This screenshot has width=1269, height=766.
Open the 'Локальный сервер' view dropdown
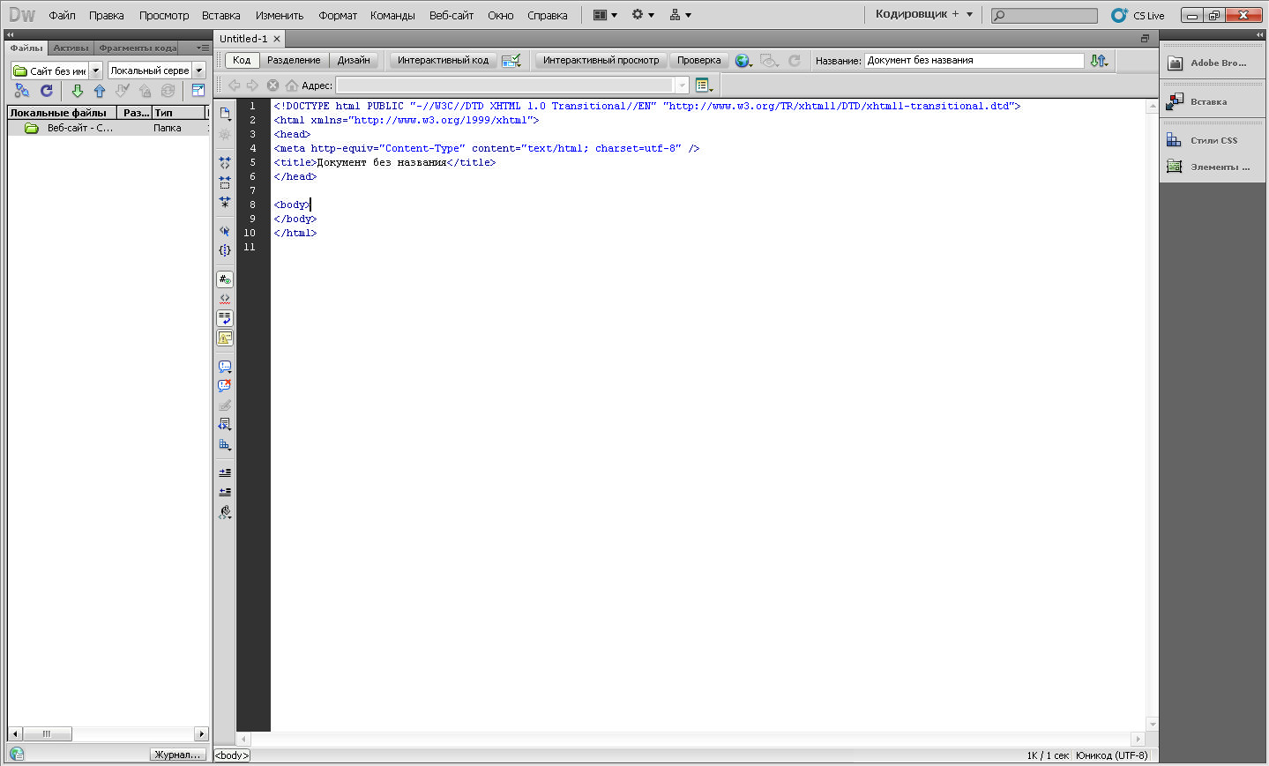tap(199, 71)
